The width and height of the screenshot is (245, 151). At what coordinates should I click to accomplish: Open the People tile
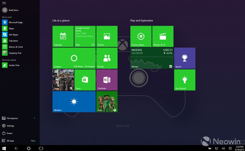tap(107, 58)
